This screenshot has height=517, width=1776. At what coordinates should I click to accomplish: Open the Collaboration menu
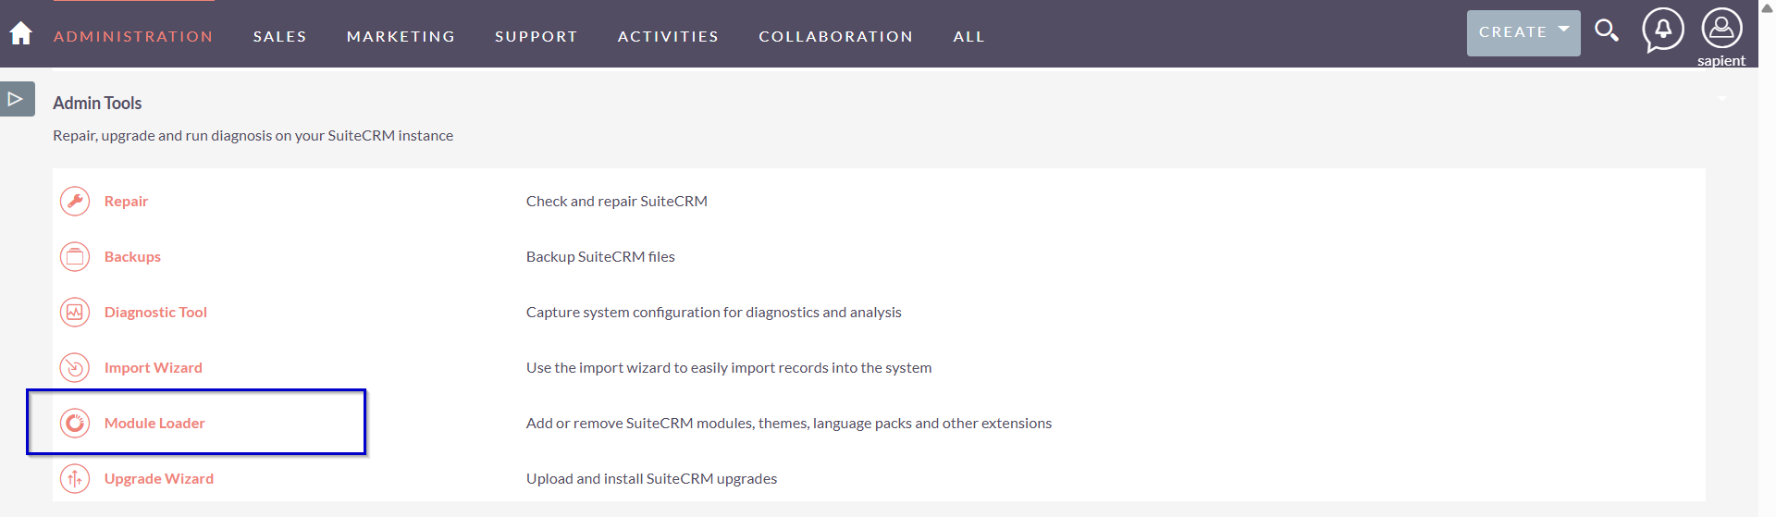click(835, 36)
